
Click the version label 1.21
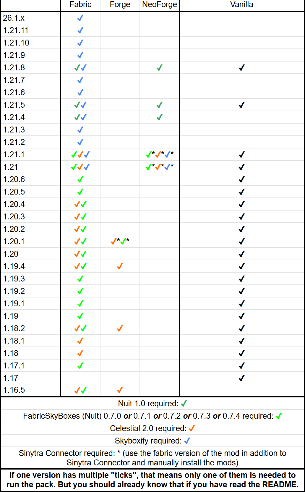pos(11,167)
